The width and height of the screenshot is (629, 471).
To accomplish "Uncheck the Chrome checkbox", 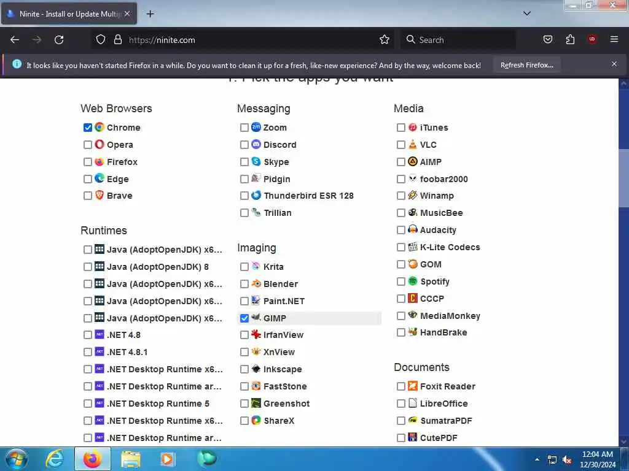I will [87, 128].
